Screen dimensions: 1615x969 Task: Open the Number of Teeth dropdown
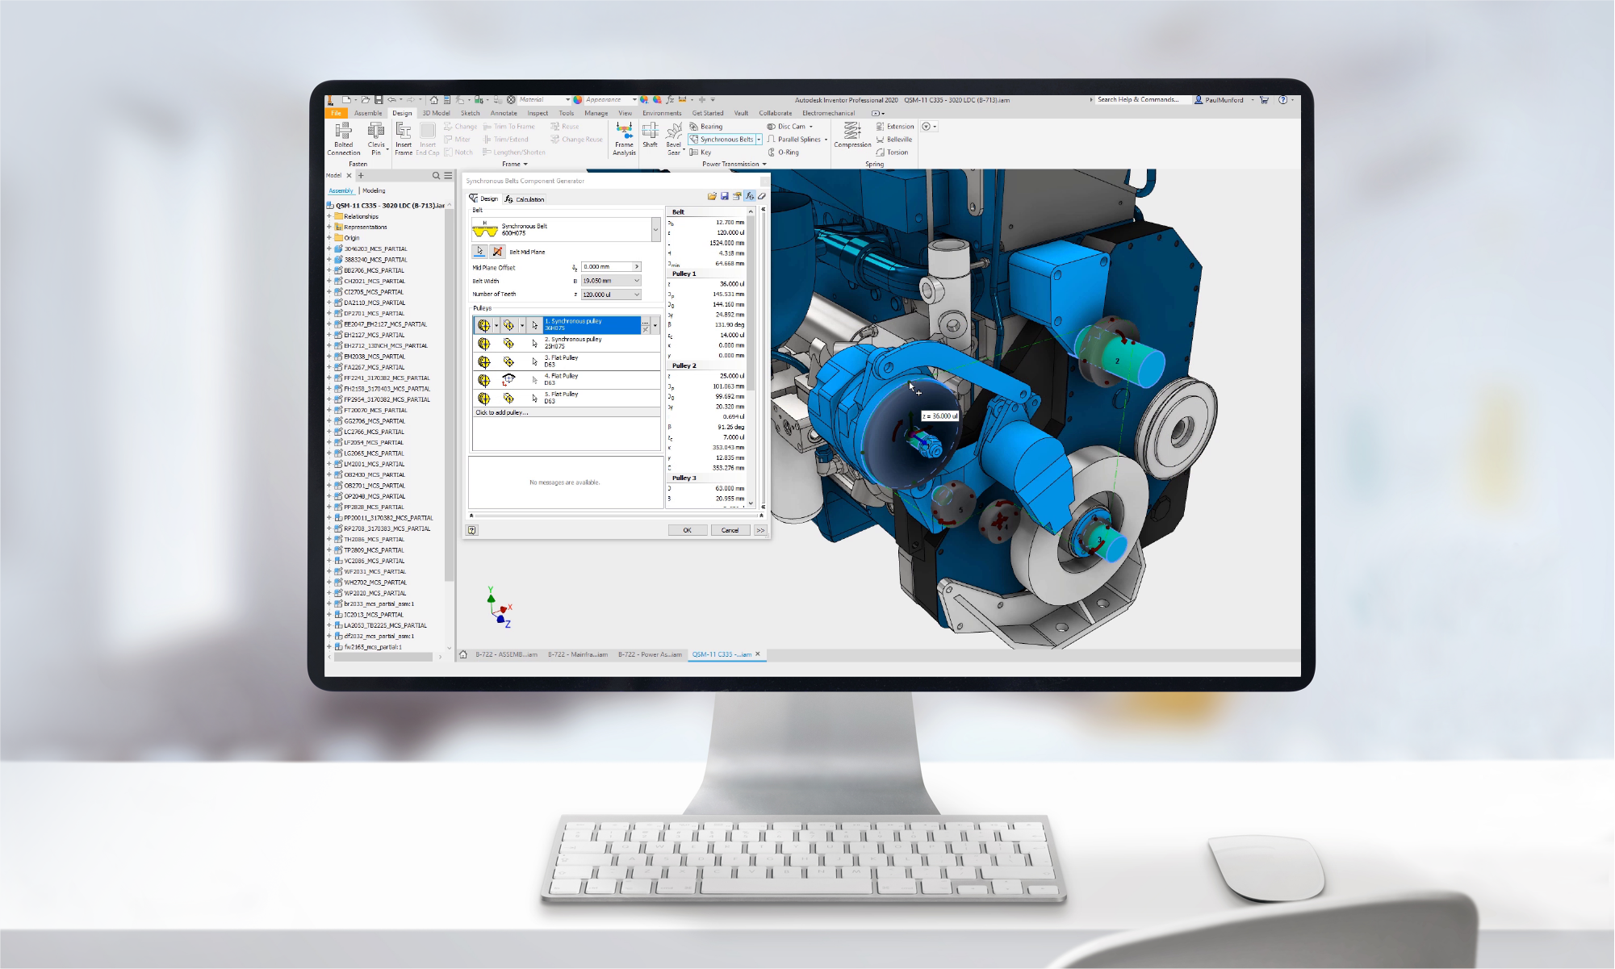(636, 294)
